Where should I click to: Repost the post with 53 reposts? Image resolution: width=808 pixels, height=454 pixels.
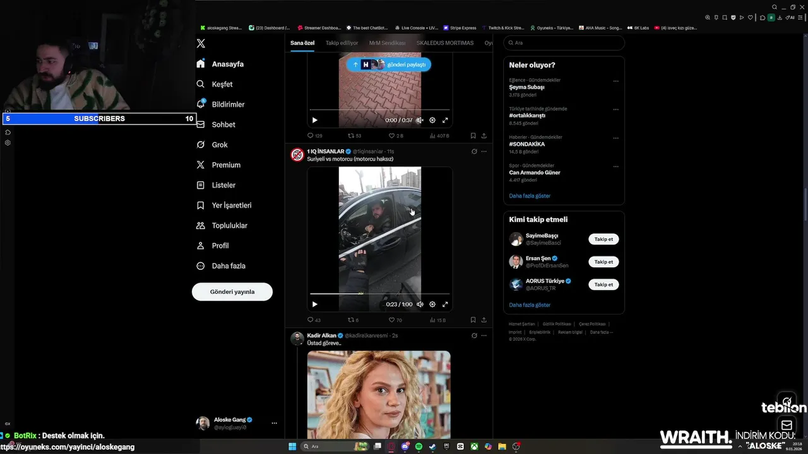point(355,136)
